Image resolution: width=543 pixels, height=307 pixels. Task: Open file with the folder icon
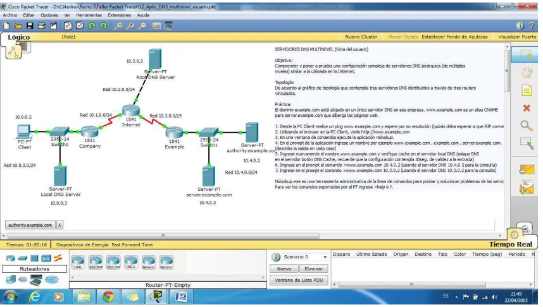(x=18, y=26)
